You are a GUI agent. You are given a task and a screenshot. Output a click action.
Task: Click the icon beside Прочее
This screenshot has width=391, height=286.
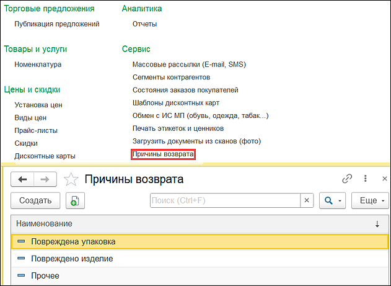coord(22,275)
